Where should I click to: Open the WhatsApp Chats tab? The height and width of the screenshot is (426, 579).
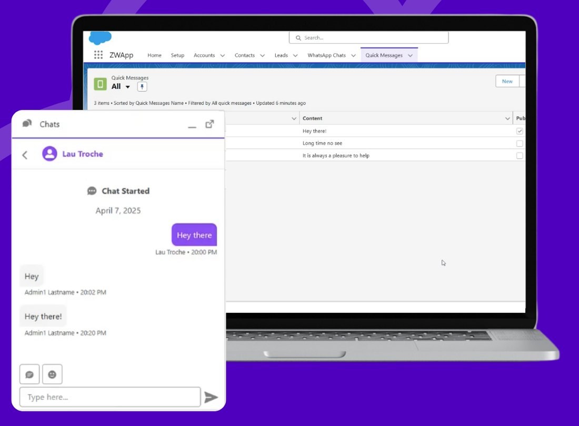tap(327, 55)
